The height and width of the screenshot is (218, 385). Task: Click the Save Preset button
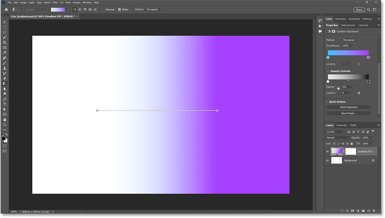[349, 113]
